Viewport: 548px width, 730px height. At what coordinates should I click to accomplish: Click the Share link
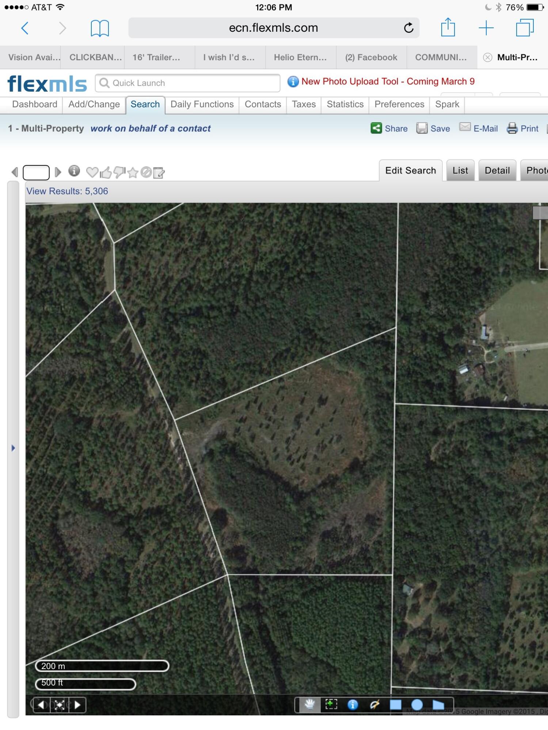pos(389,128)
